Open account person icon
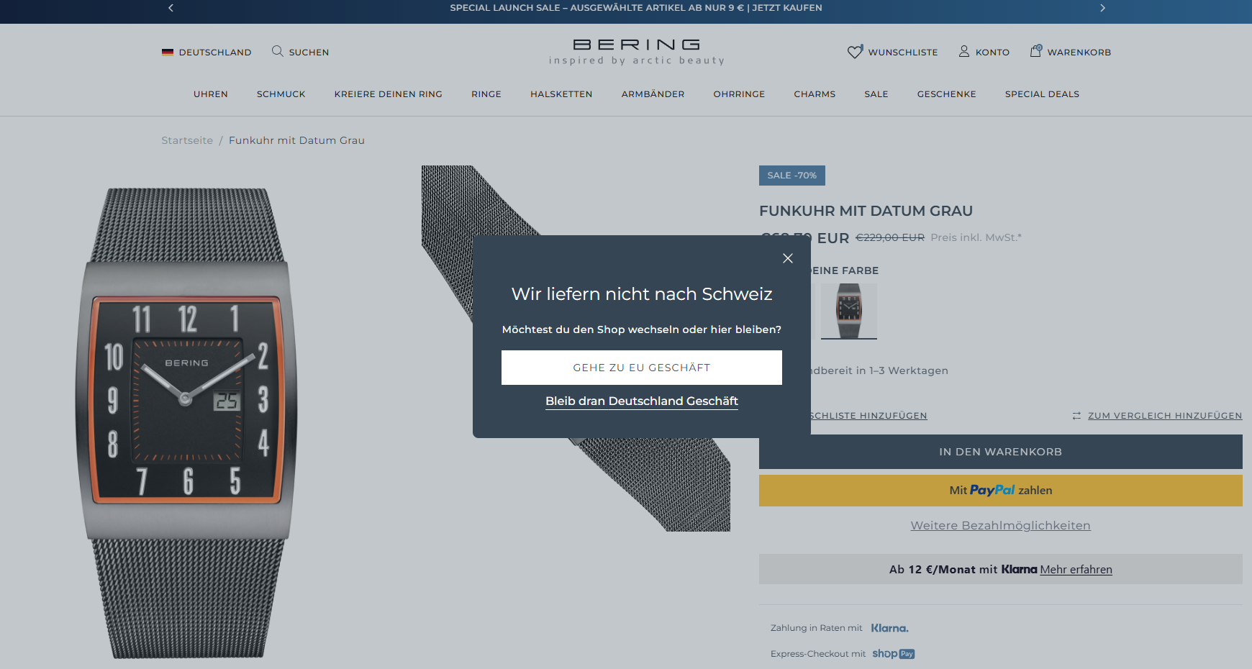Image resolution: width=1252 pixels, height=669 pixels. (964, 52)
